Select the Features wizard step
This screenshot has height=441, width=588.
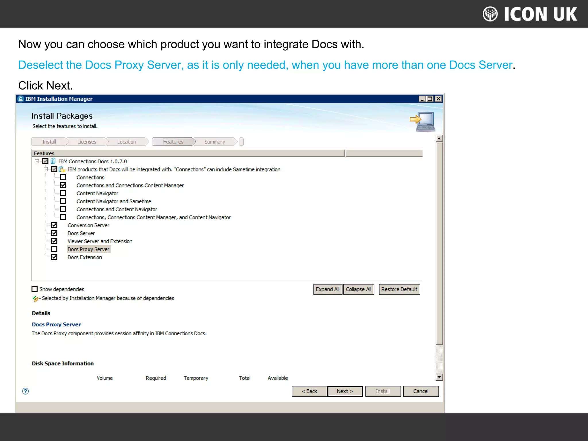pyautogui.click(x=173, y=142)
